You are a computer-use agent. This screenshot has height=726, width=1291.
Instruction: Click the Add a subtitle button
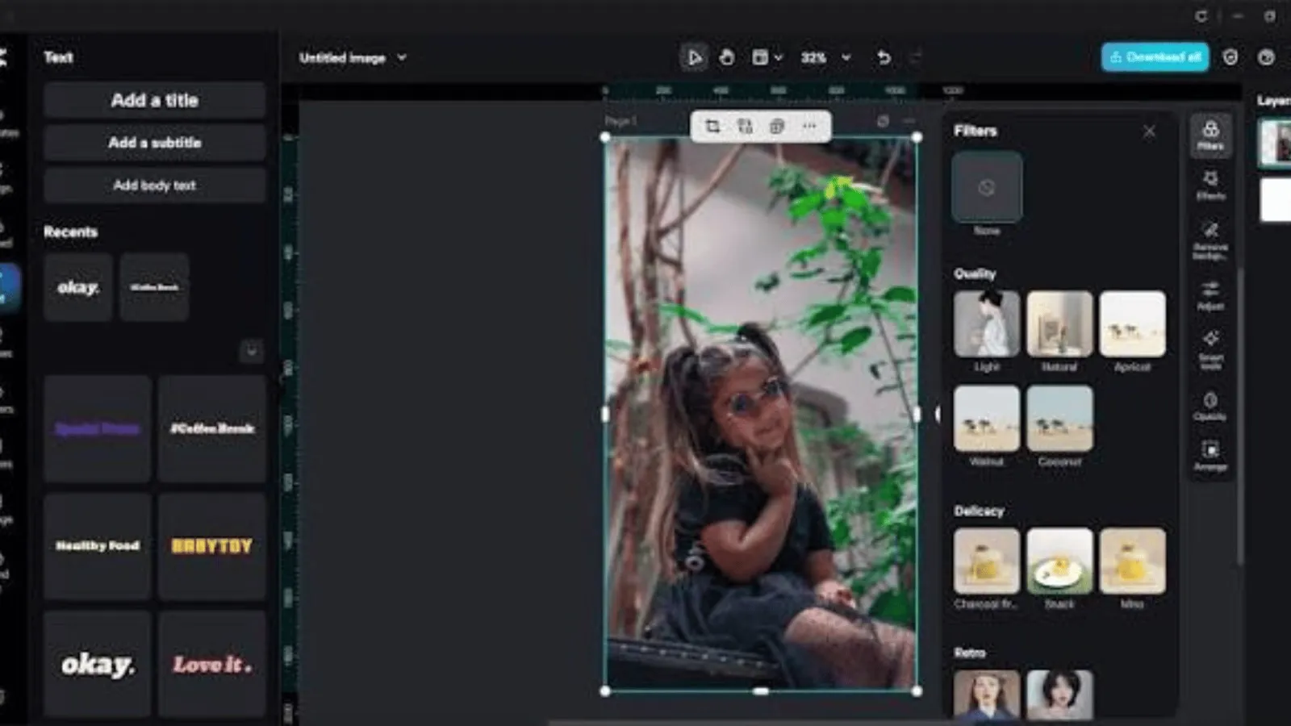click(154, 143)
